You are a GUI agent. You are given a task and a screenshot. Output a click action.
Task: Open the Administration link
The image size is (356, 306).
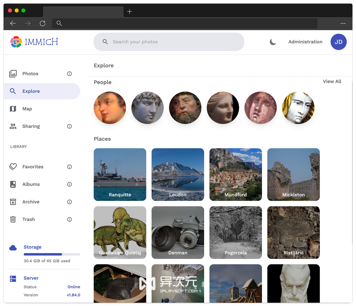click(x=305, y=42)
